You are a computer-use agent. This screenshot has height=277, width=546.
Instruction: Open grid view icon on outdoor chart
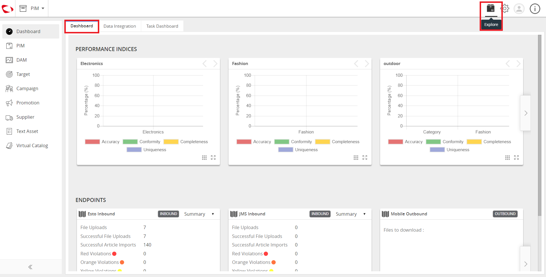(507, 157)
